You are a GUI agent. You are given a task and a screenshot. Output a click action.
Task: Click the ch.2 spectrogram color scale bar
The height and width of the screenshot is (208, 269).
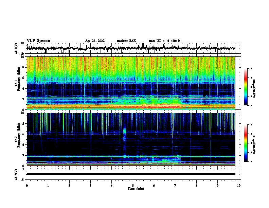coord(246,143)
